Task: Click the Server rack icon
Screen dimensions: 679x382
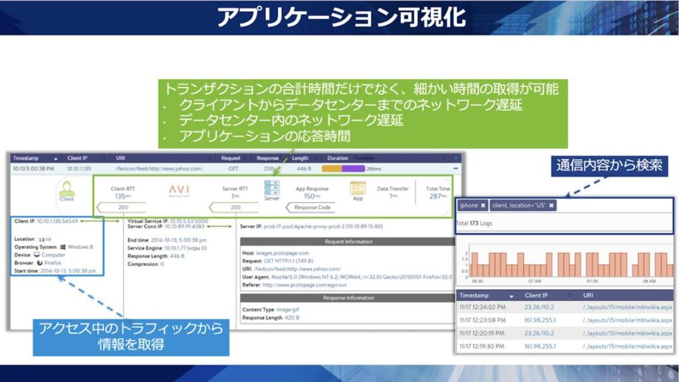Action: 272,187
